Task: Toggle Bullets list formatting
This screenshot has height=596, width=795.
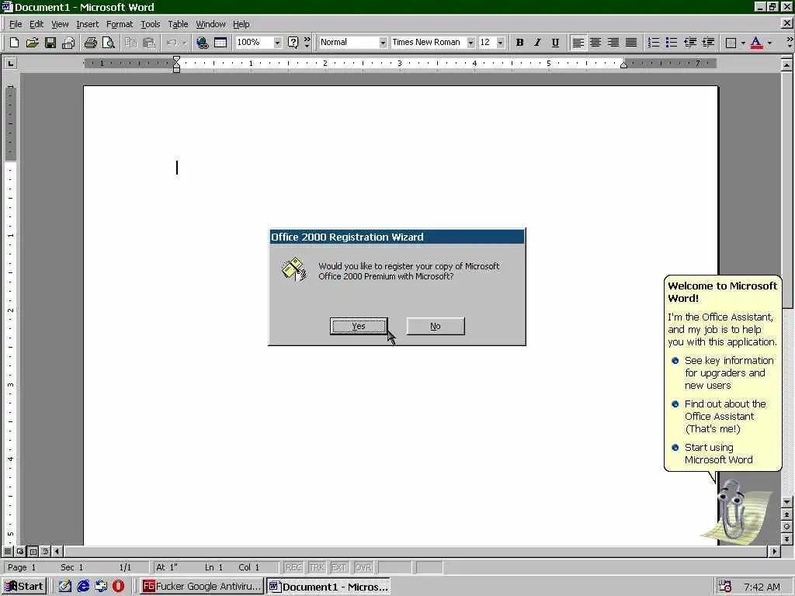Action: coord(672,43)
